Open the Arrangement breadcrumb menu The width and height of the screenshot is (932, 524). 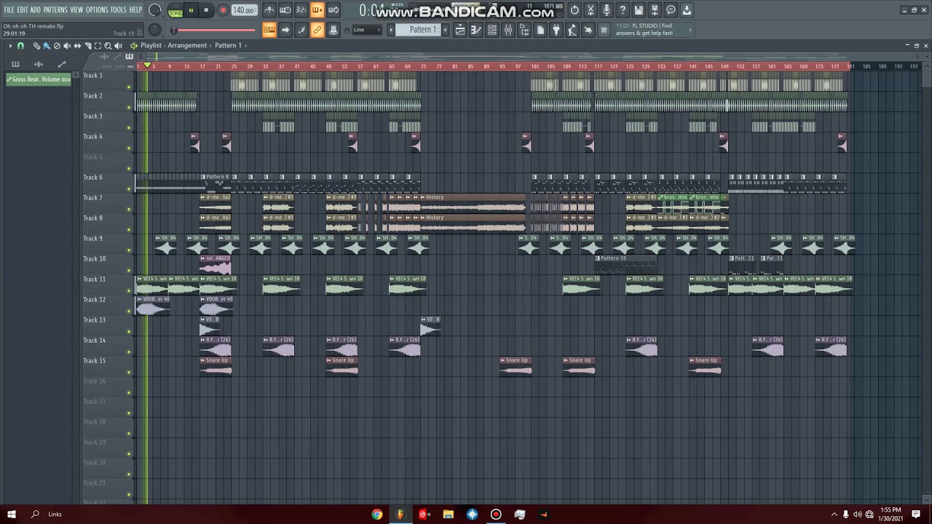pyautogui.click(x=187, y=45)
